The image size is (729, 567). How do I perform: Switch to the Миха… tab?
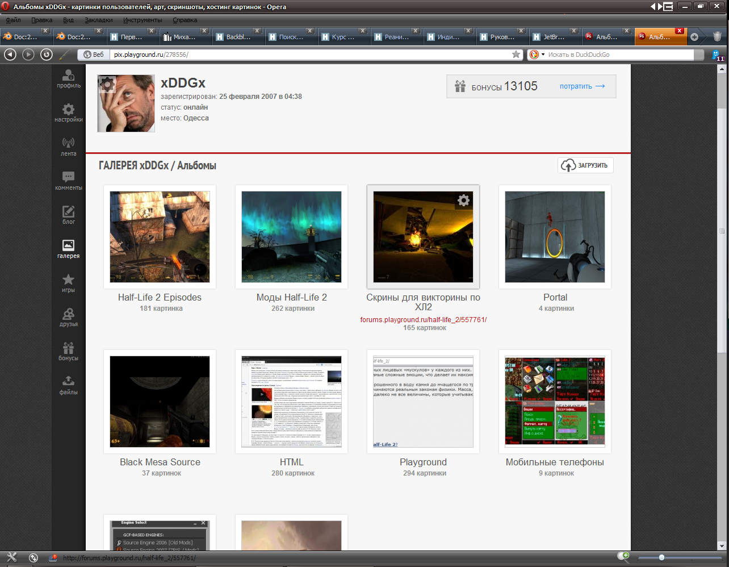point(185,37)
